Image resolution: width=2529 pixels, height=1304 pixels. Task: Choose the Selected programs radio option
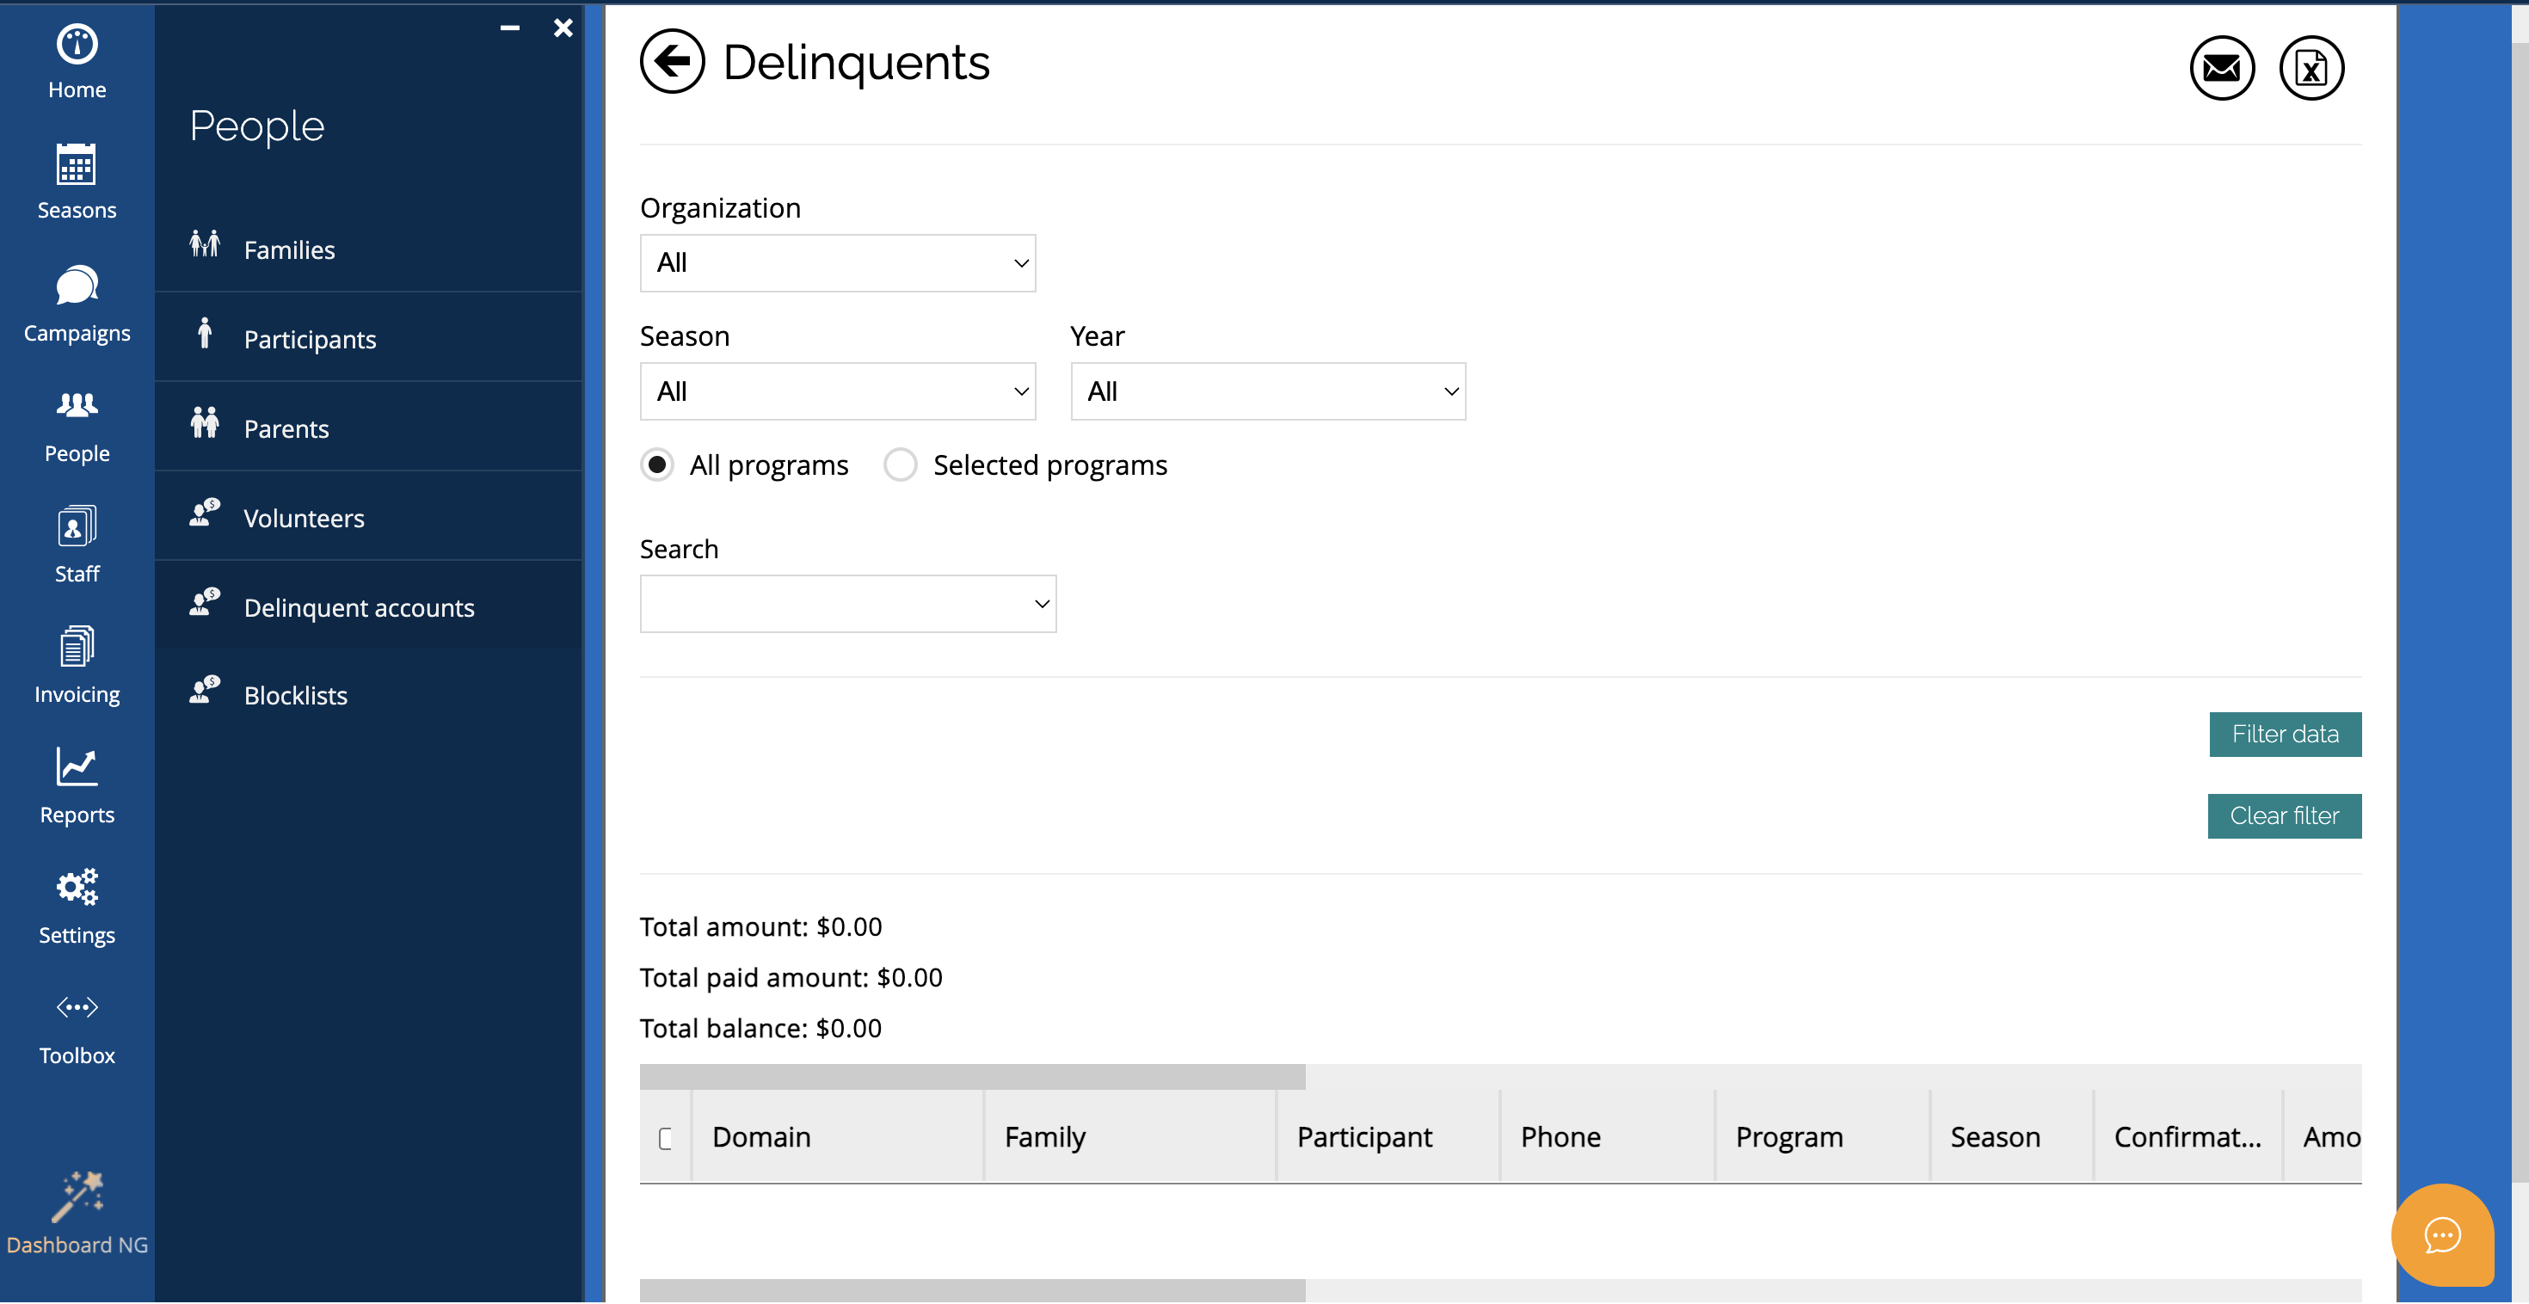899,464
